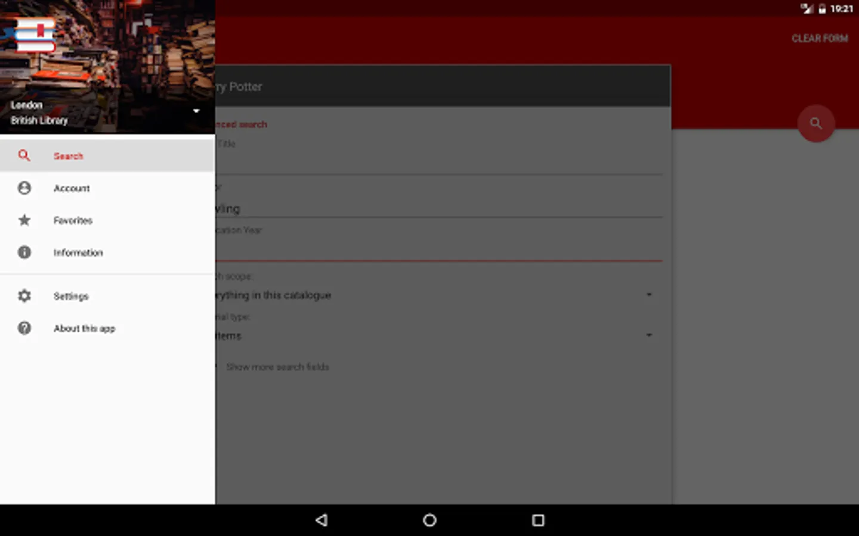
Task: Click the About this app question icon
Action: (x=24, y=328)
